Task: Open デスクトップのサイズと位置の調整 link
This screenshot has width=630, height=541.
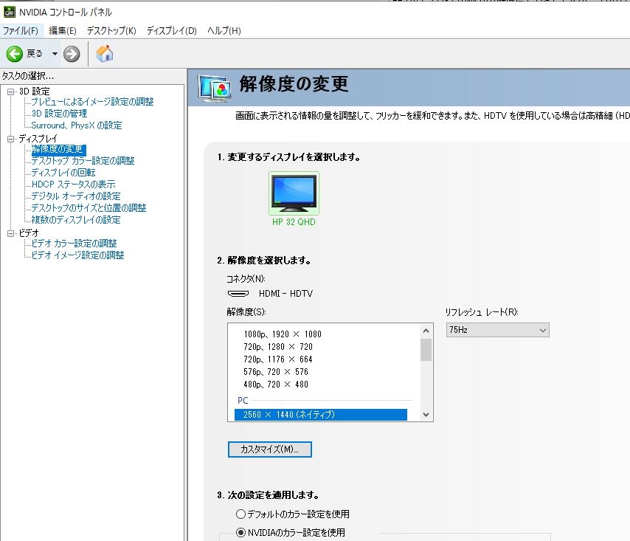Action: click(89, 208)
